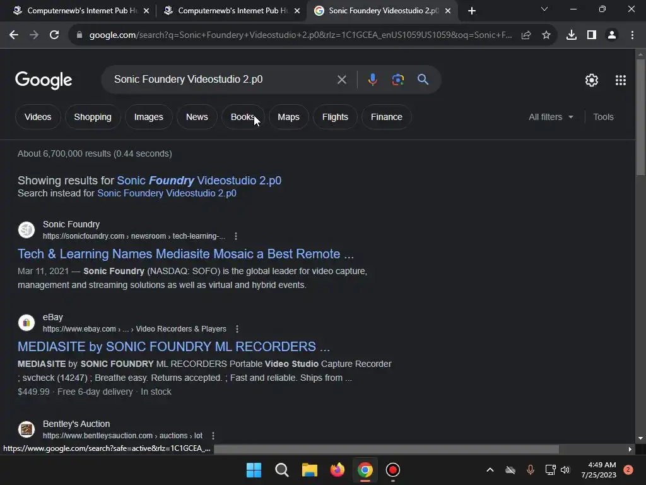646x485 pixels.
Task: Search instead for 'Sonic Foundery Videostudio 2.p0'
Action: pyautogui.click(x=167, y=193)
